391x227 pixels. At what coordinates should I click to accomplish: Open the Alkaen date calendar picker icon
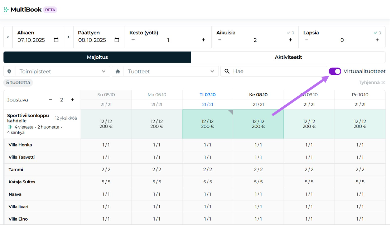tap(56, 40)
